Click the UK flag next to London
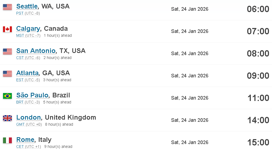 pos(7,118)
